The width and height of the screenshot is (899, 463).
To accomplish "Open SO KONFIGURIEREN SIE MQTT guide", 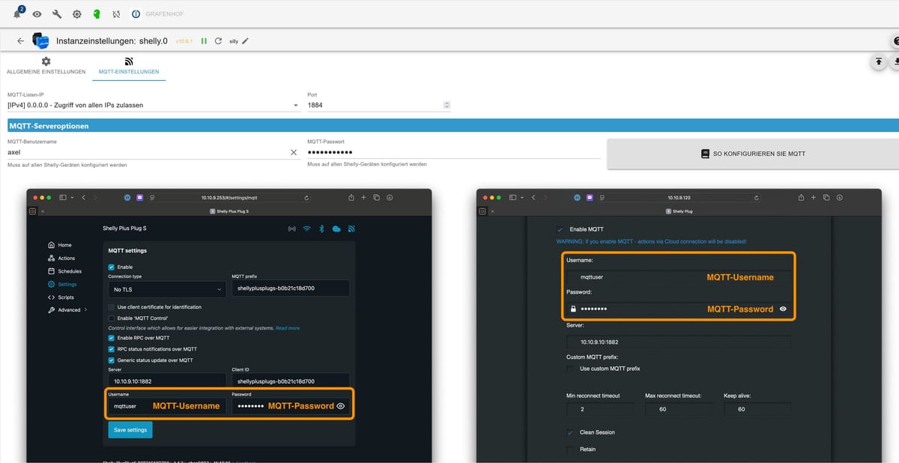I will pos(753,154).
